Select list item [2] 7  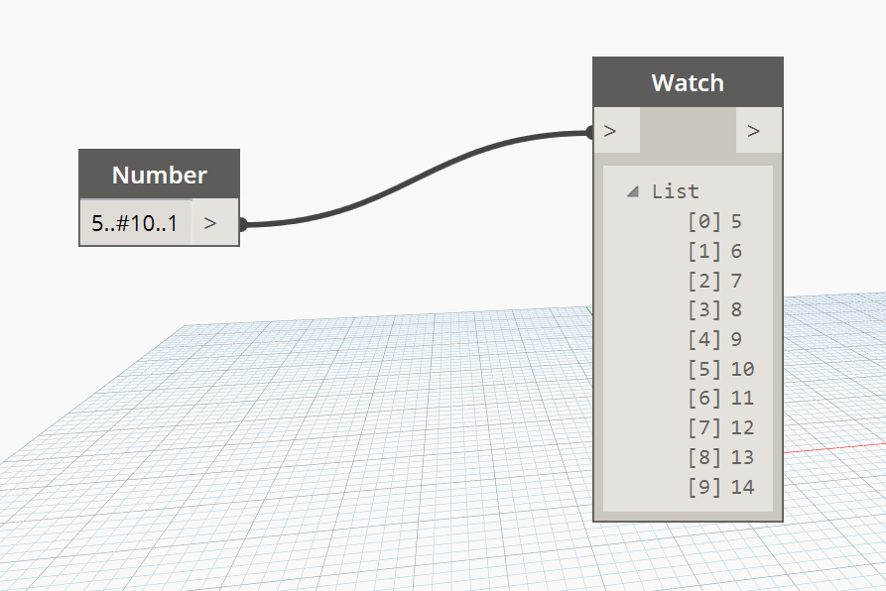[714, 281]
